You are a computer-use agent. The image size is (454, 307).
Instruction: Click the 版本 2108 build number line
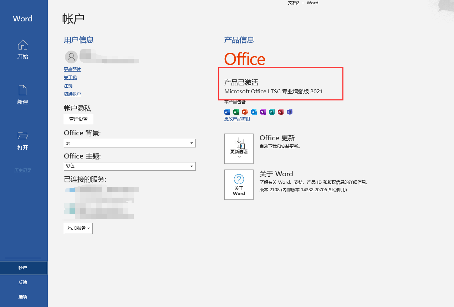coord(303,190)
